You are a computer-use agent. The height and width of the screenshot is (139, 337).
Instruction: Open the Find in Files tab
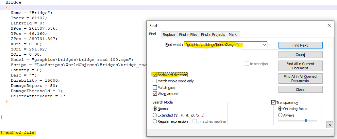188,34
